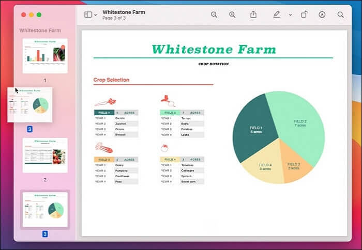Select the highlight pen tool
The height and width of the screenshot is (250, 362).
(x=277, y=15)
